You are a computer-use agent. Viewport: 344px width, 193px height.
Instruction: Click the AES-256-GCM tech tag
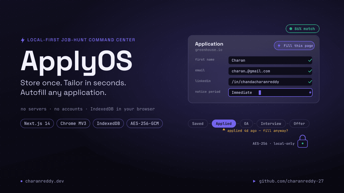point(145,124)
